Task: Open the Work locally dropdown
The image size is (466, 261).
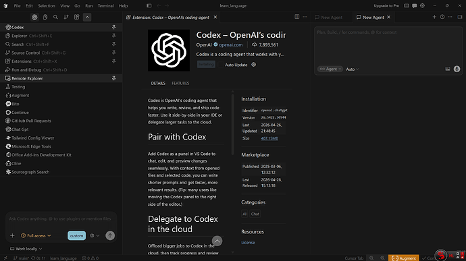Action: 26,249
